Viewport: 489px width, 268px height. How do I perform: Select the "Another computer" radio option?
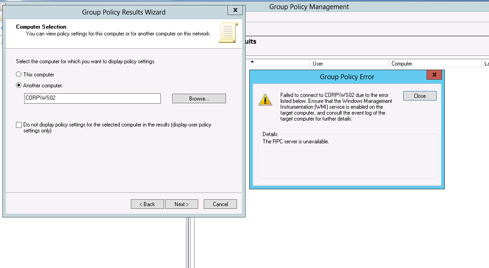coord(19,85)
